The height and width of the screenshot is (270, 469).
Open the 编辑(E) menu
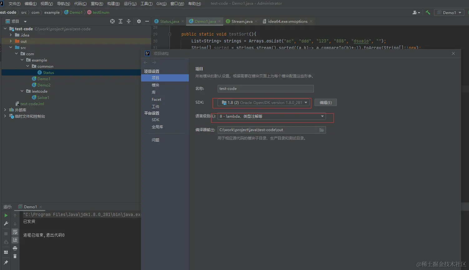(31, 3)
